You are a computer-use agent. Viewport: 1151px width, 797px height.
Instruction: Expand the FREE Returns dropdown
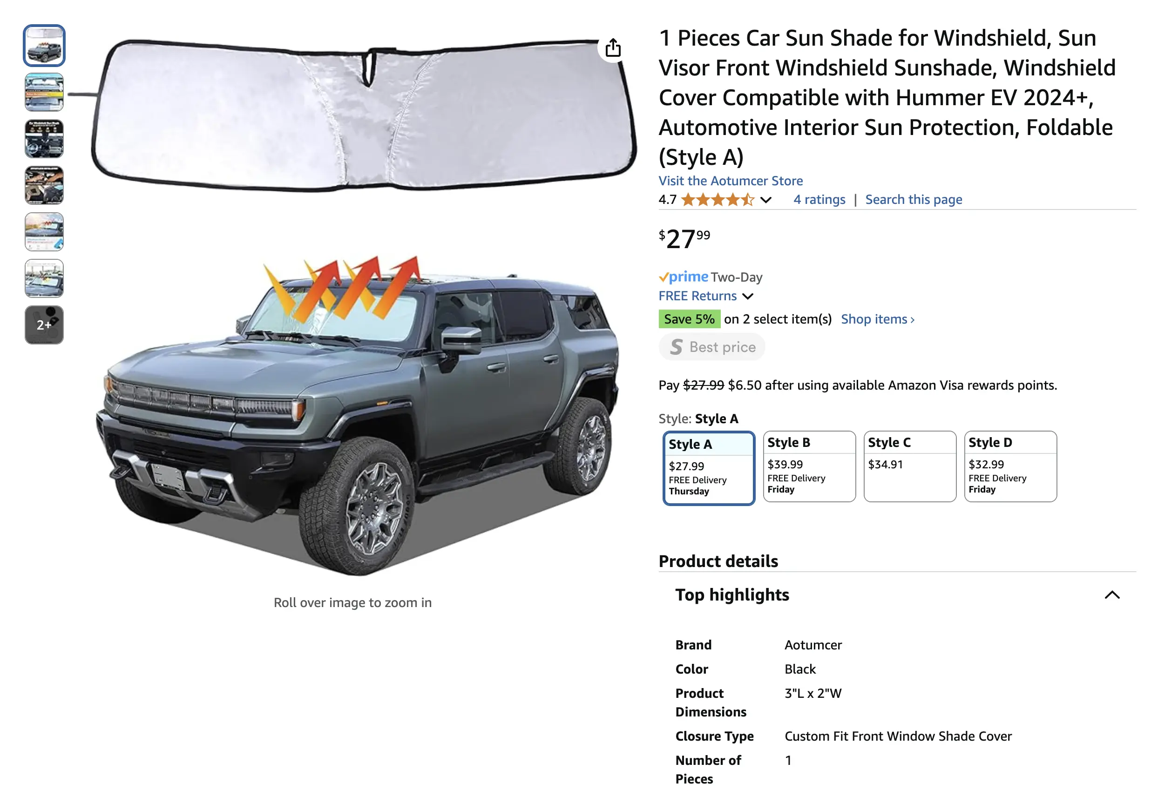(747, 296)
